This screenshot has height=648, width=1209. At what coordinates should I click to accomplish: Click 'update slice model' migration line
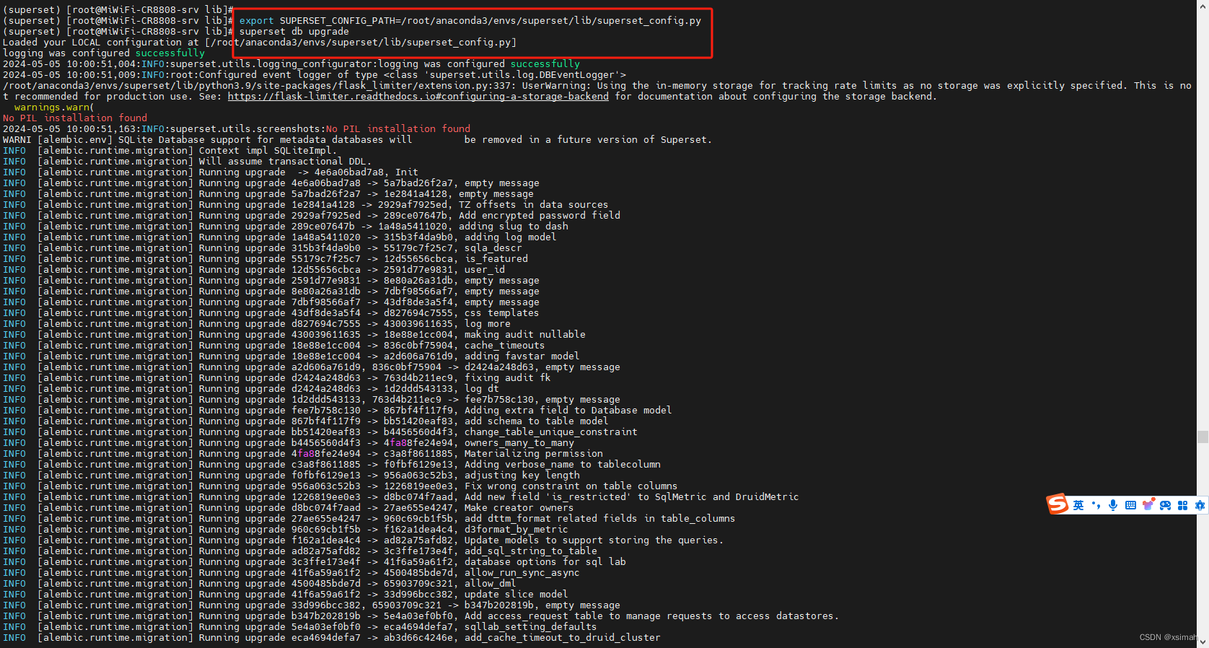click(x=286, y=594)
